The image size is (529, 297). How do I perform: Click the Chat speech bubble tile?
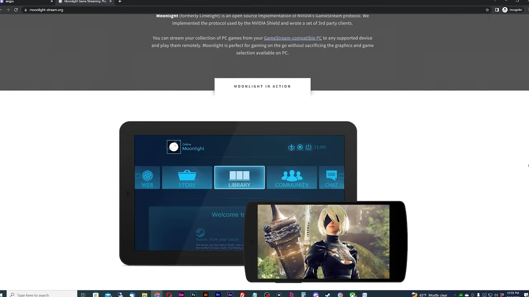[331, 177]
